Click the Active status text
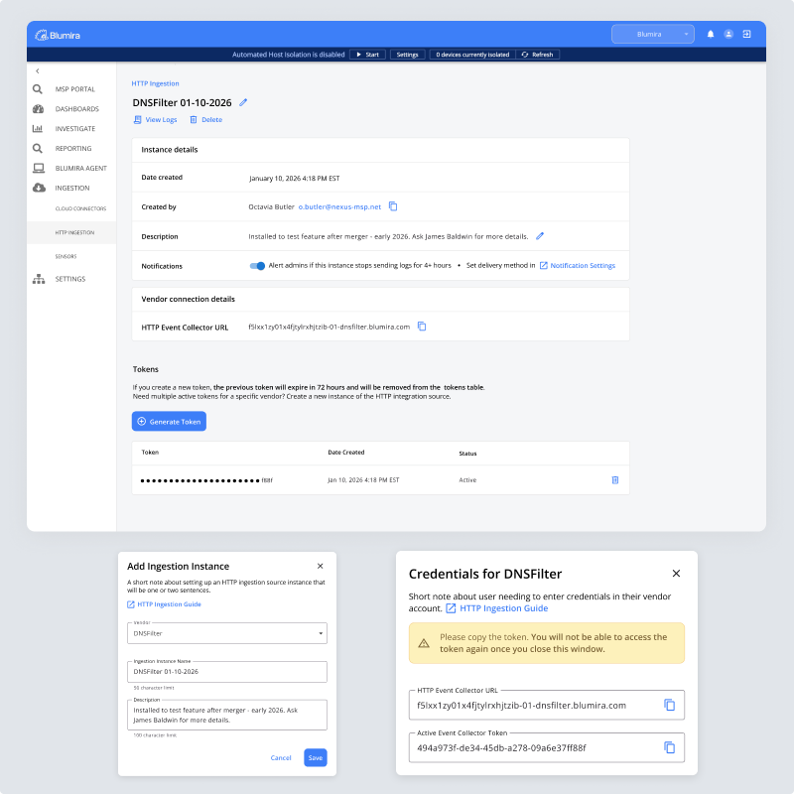794x794 pixels. tap(467, 480)
